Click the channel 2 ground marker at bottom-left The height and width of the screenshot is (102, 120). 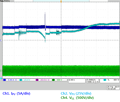[x=1, y=78]
